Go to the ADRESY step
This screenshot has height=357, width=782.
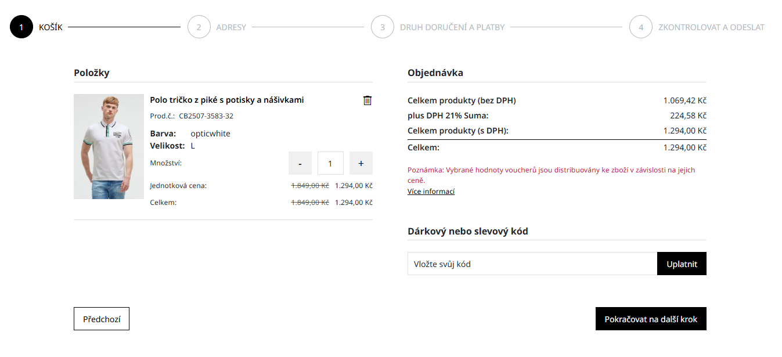pyautogui.click(x=231, y=27)
